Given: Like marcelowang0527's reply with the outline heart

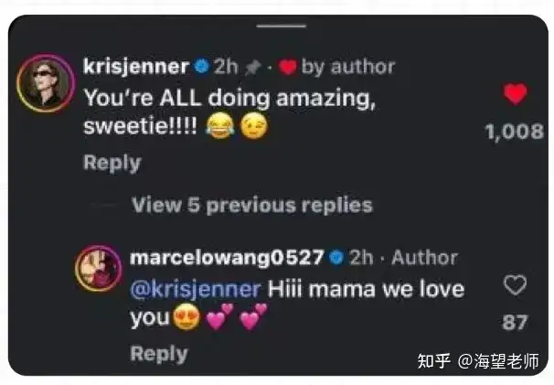Looking at the screenshot, I should [x=515, y=285].
